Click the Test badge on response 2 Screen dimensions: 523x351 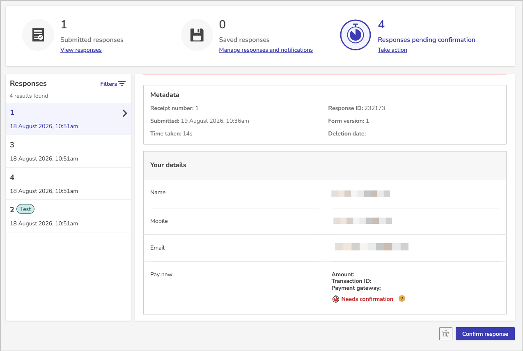[25, 209]
